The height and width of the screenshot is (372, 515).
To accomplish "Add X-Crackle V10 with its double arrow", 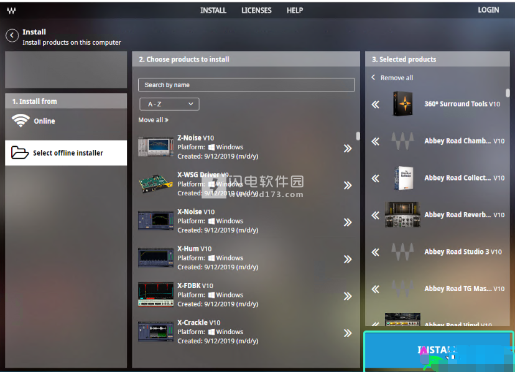I will coord(348,333).
